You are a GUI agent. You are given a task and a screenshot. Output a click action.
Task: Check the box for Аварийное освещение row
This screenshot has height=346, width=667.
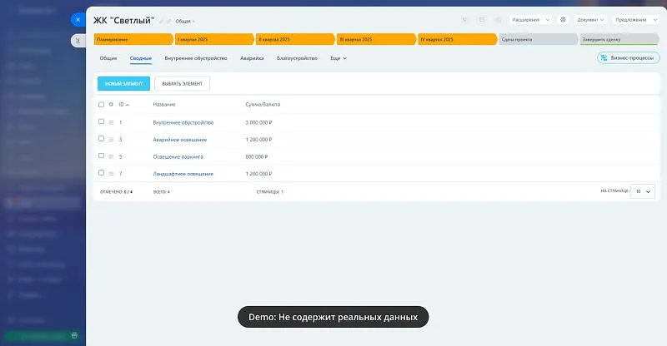coord(101,138)
